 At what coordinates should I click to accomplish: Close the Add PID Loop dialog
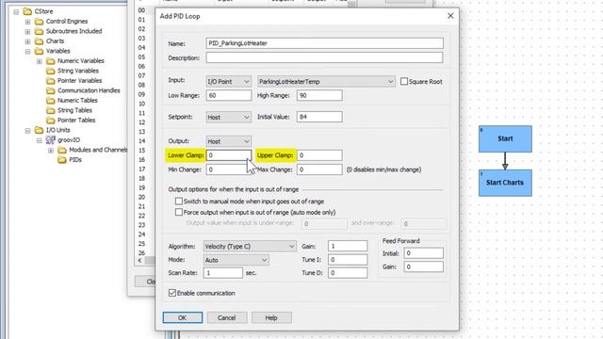pyautogui.click(x=450, y=16)
